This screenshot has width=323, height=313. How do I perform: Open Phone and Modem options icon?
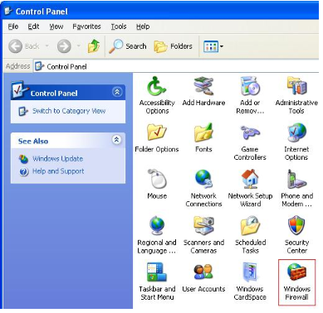click(296, 189)
